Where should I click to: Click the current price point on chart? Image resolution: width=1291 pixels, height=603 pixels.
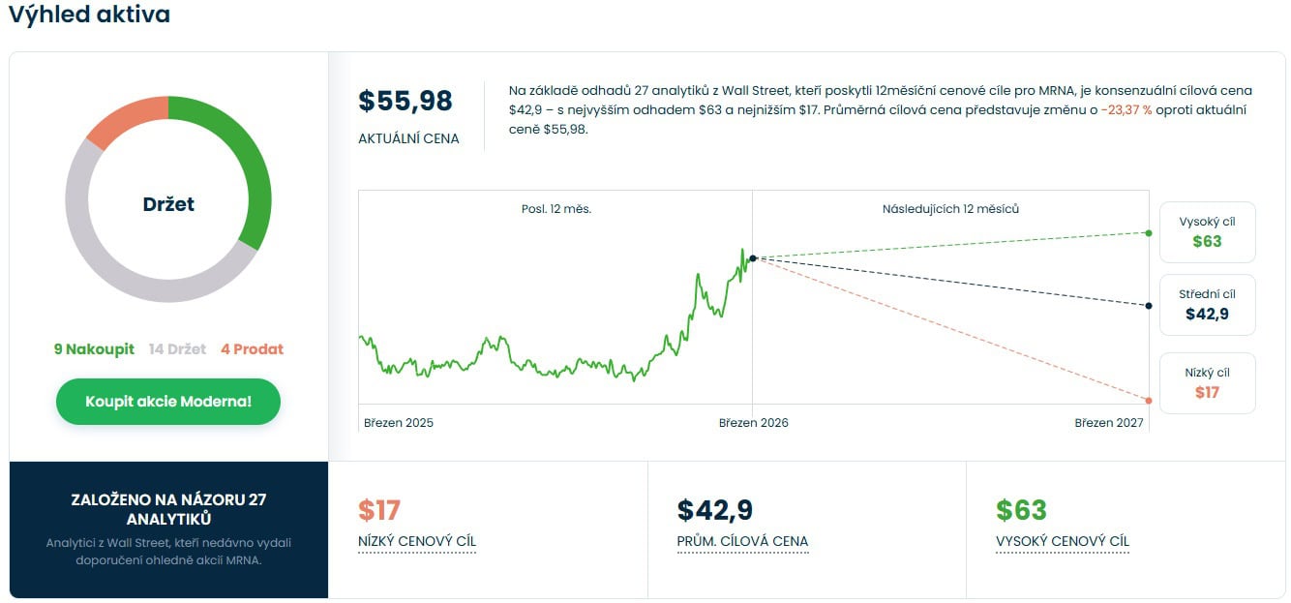coord(753,257)
